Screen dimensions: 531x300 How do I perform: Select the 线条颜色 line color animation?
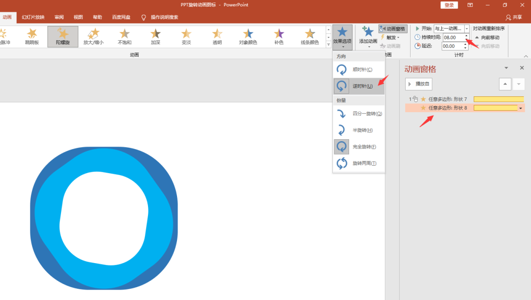[310, 36]
